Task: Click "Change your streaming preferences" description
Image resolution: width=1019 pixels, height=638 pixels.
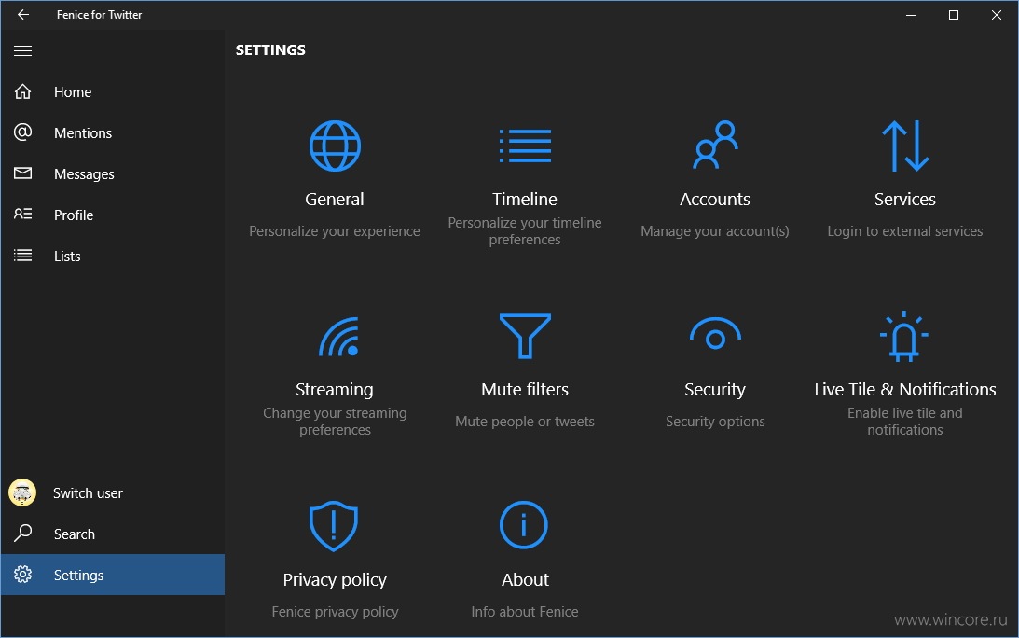Action: pyautogui.click(x=335, y=422)
